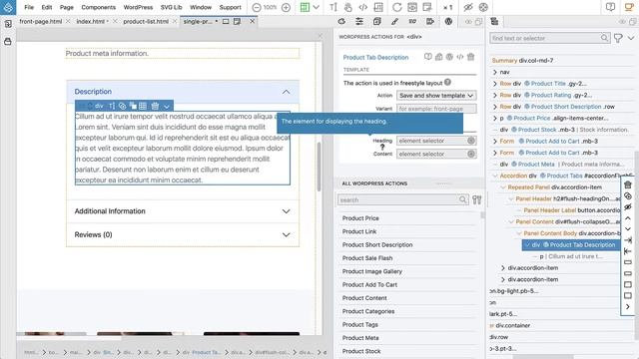Open actions filter settings icon

click(477, 199)
